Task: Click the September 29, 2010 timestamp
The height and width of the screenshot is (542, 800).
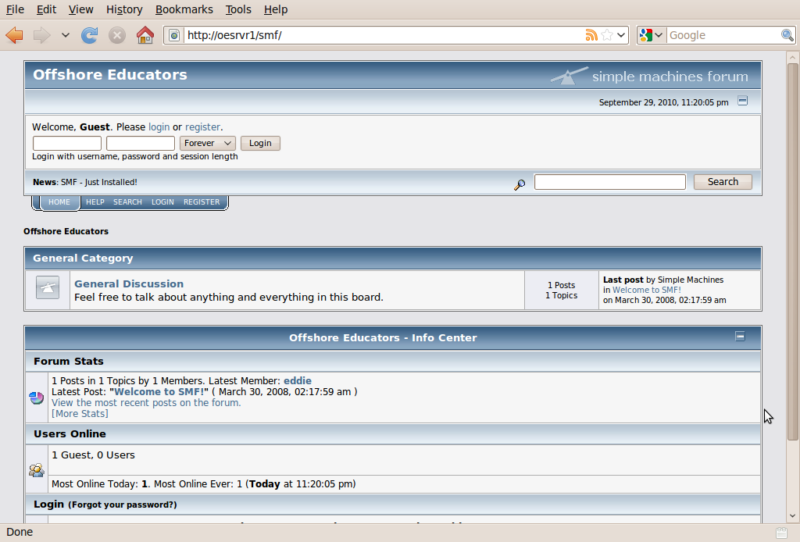Action: click(x=664, y=102)
